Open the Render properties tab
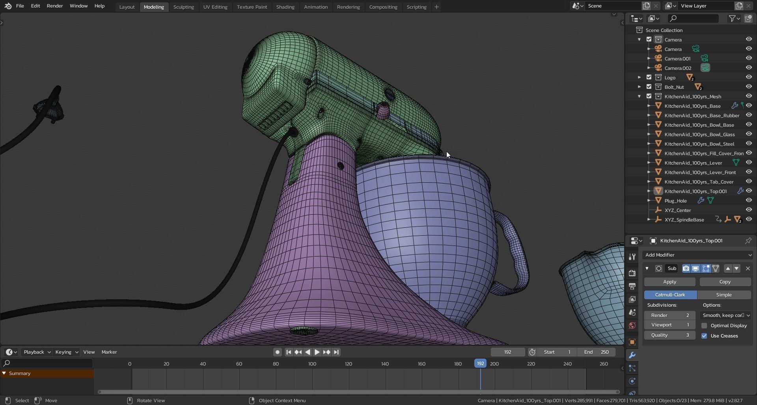Viewport: 757px width, 405px height. tap(632, 273)
